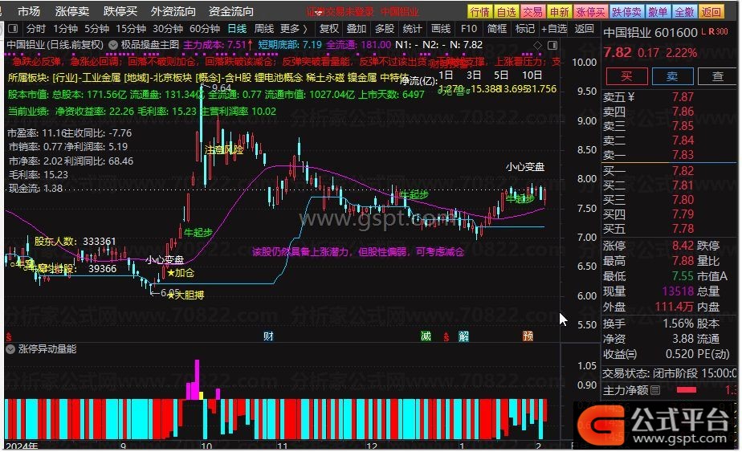This screenshot has width=742, height=452.
Task: Switch to 5分钟 chart period
Action: [x=96, y=29]
